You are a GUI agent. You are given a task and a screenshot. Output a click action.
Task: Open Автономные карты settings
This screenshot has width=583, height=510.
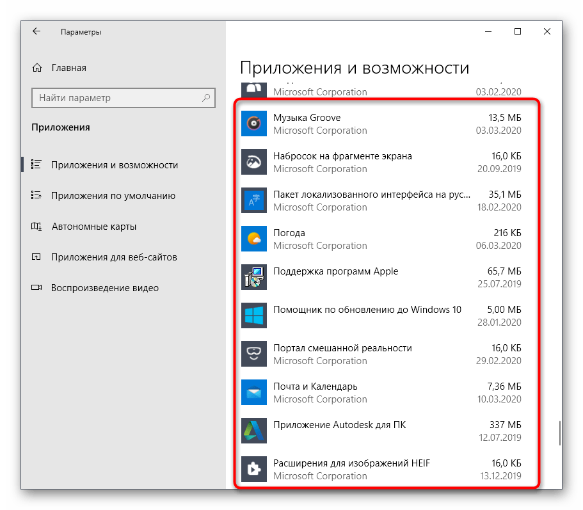pos(93,227)
